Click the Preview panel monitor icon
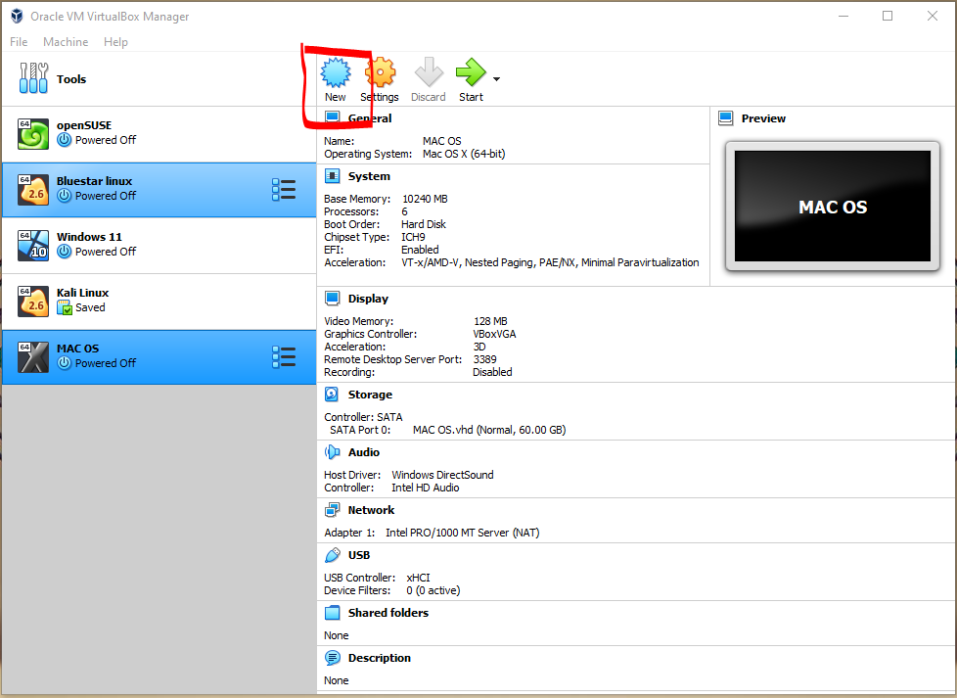 725,117
